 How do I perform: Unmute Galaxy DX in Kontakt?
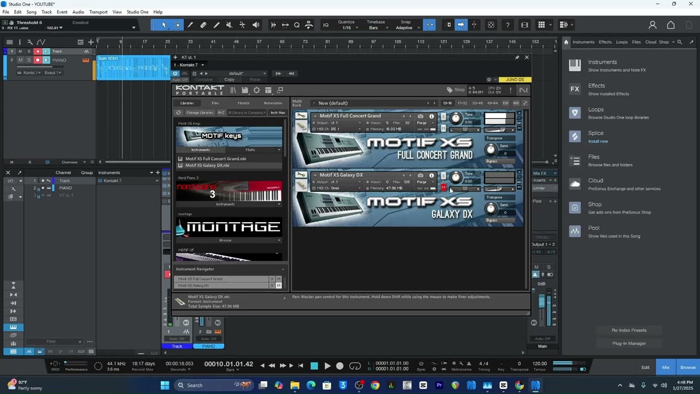tap(443, 188)
